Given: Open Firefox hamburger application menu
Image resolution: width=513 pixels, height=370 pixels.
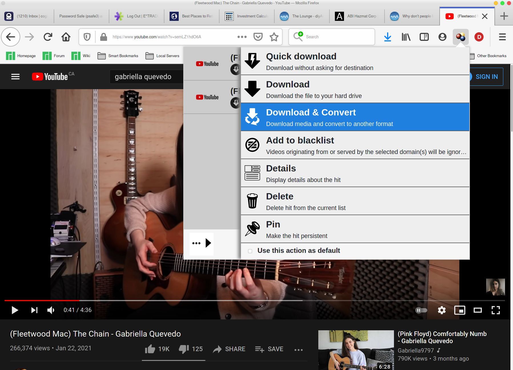Looking at the screenshot, I should [502, 37].
